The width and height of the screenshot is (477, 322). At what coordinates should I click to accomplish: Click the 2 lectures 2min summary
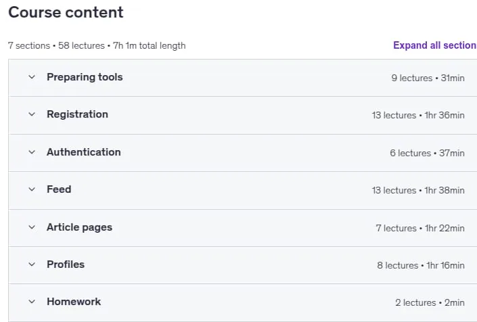[430, 302]
